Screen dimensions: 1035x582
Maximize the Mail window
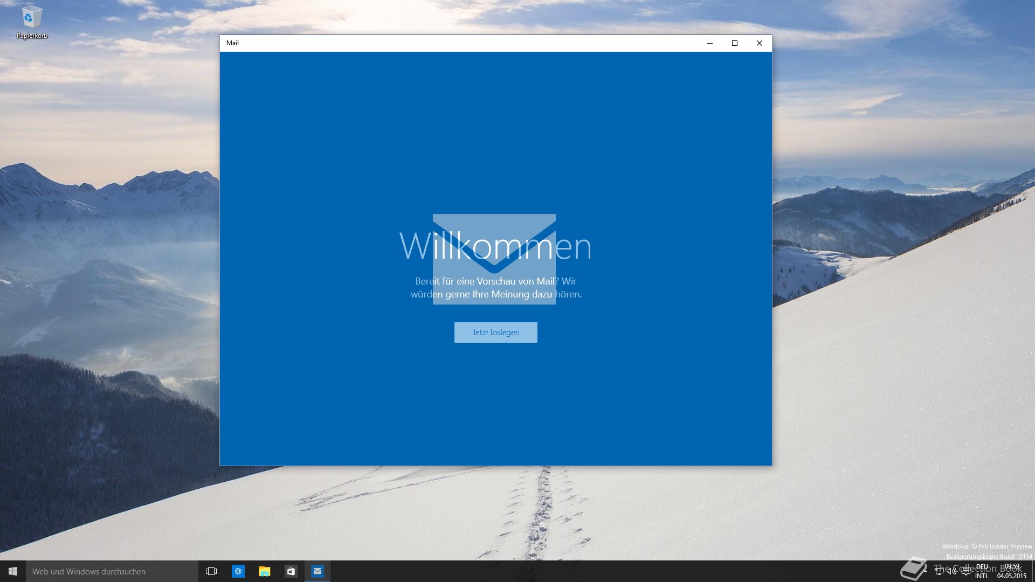(x=735, y=43)
